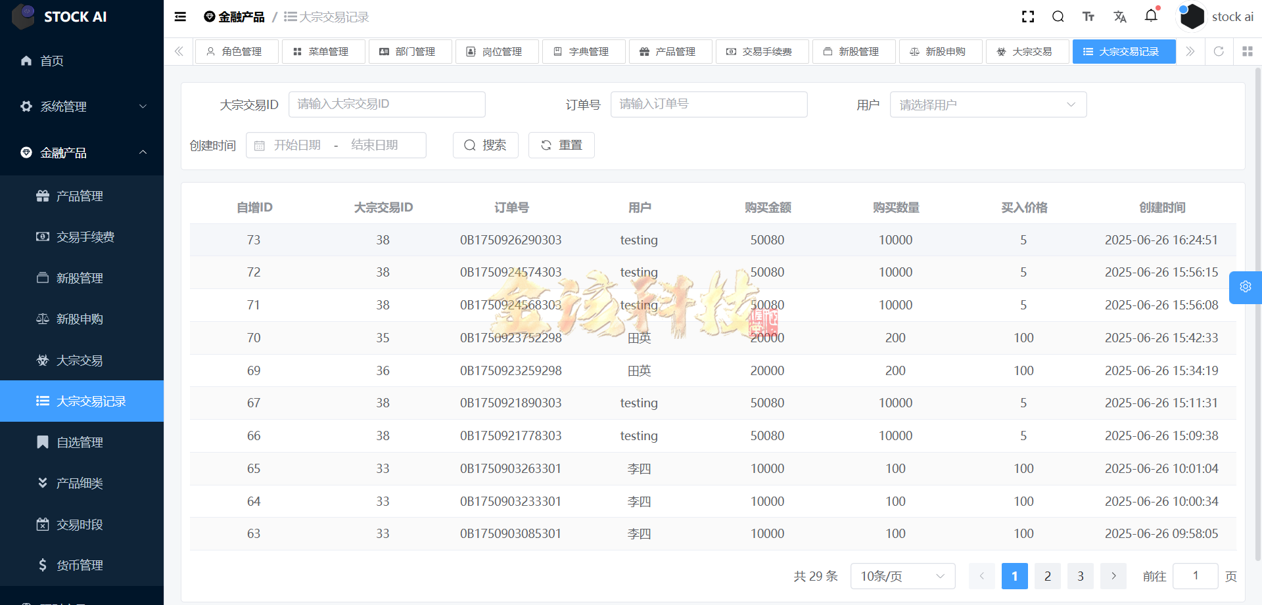Click the search magnifier icon in the header
Viewport: 1262px width, 605px height.
coord(1058,16)
